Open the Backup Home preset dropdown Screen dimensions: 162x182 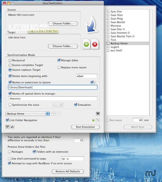click(x=28, y=114)
